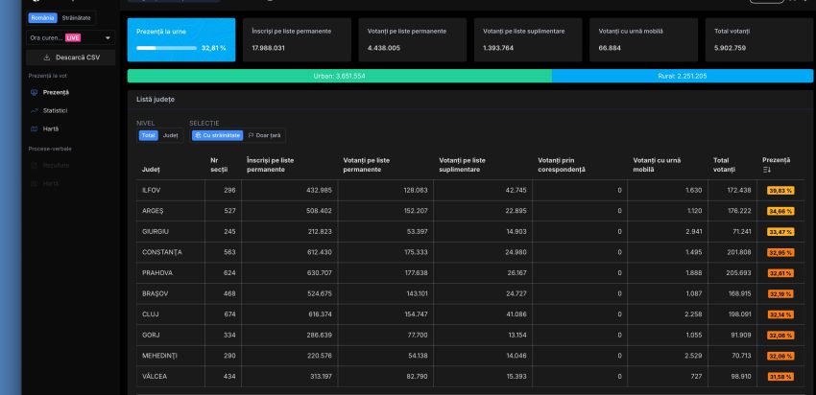Switch the level toggle to Județ
This screenshot has height=395, width=816.
170,135
